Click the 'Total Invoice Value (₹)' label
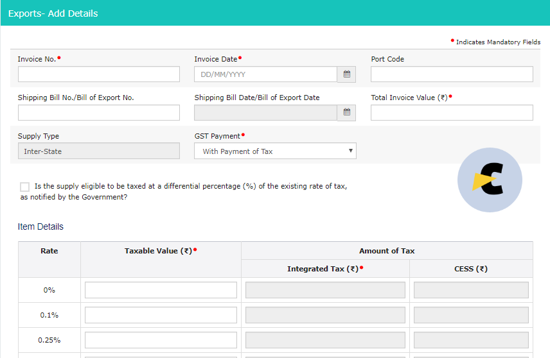 coord(409,98)
